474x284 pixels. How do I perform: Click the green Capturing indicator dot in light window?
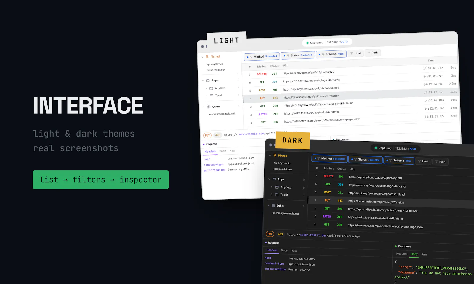(x=308, y=43)
